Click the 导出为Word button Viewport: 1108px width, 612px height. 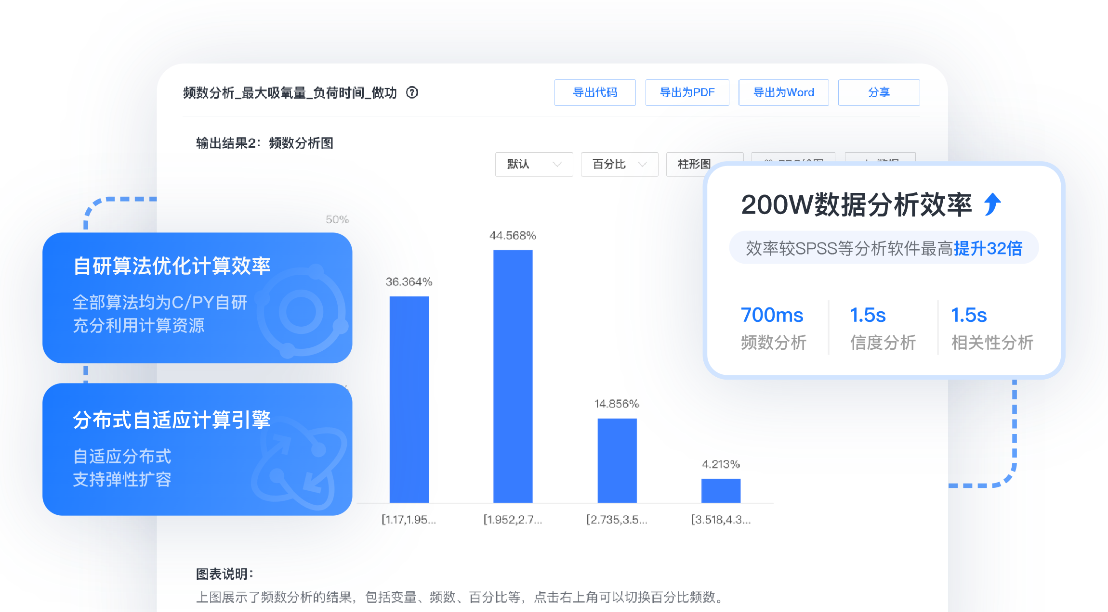pyautogui.click(x=783, y=92)
